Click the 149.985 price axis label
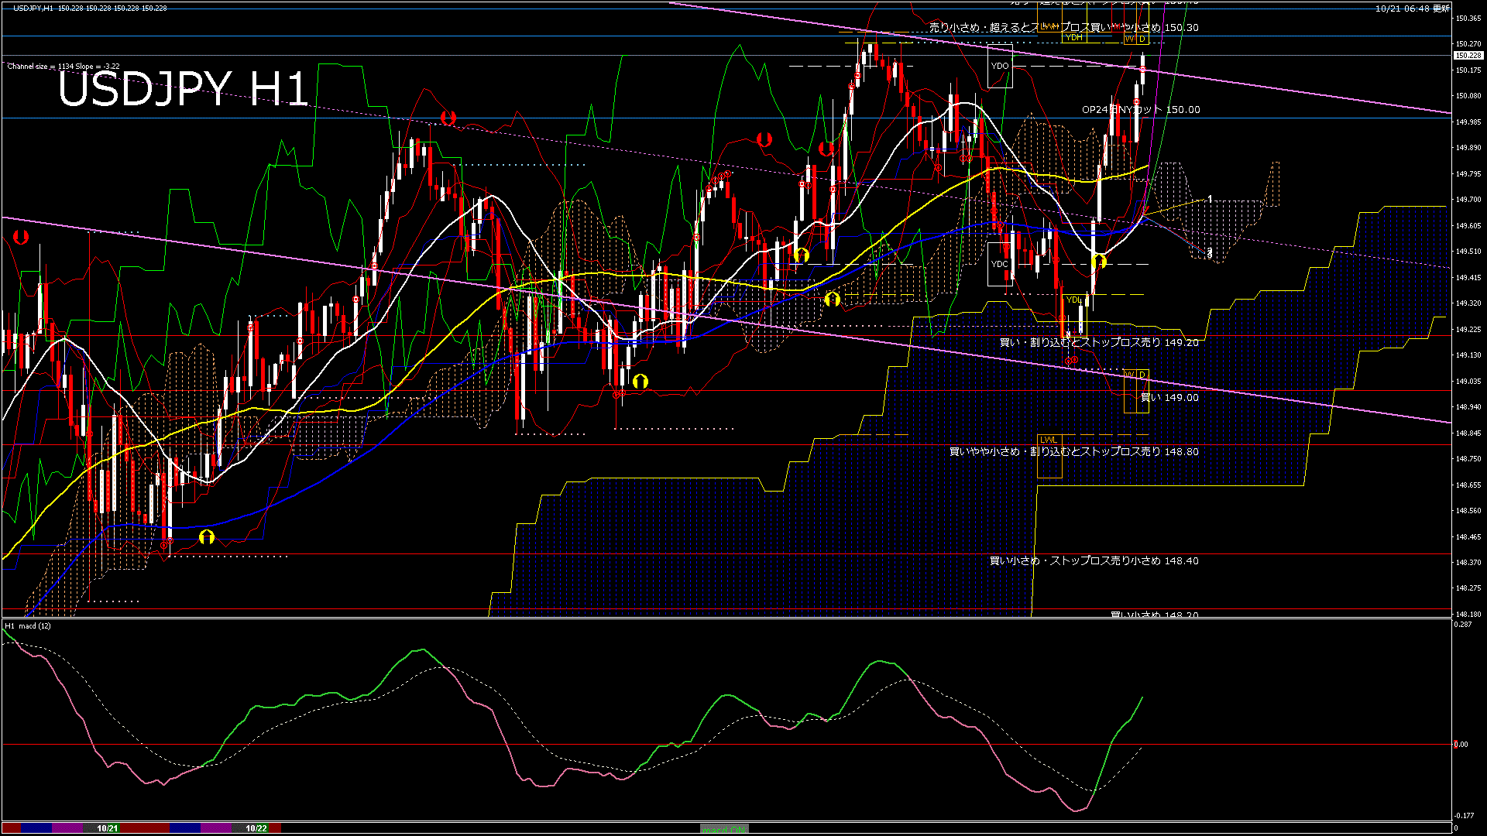The image size is (1487, 836). [1468, 122]
